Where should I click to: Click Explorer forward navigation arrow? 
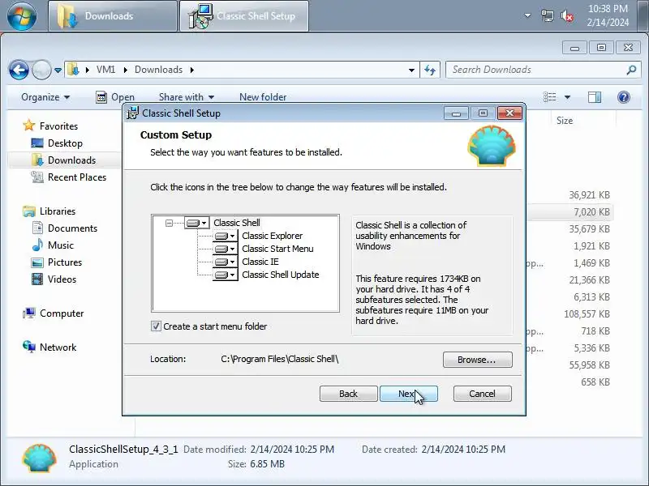click(41, 70)
